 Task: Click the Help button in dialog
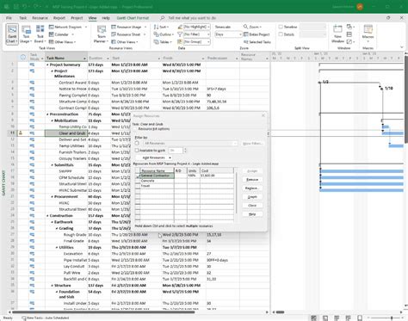pyautogui.click(x=252, y=214)
